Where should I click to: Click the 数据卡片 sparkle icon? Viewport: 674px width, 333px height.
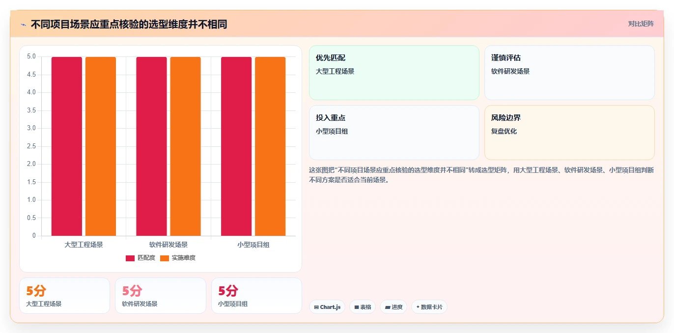click(x=418, y=307)
